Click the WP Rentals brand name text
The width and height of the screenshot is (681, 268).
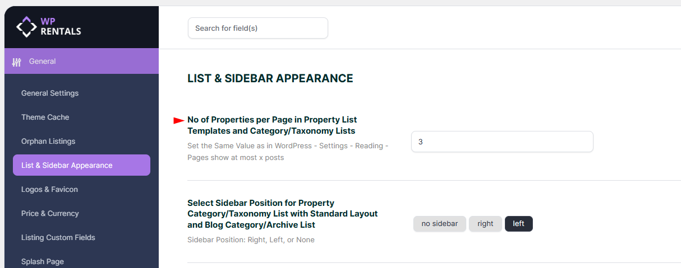(x=61, y=26)
